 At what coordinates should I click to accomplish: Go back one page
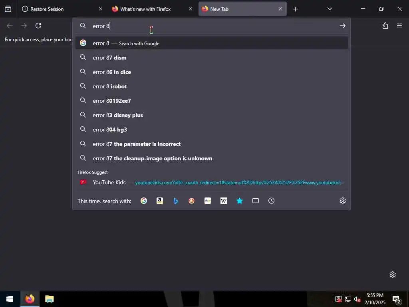(10, 26)
